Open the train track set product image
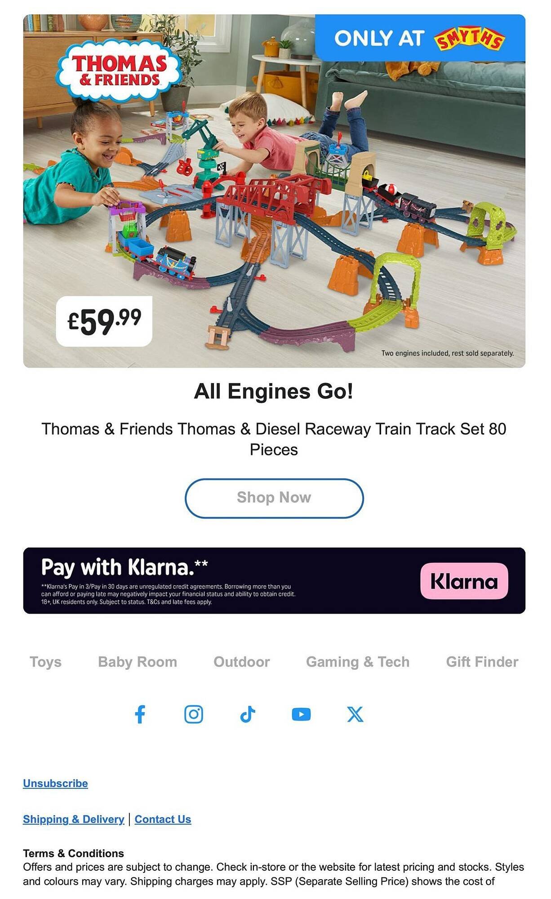Image resolution: width=551 pixels, height=899 pixels. [x=274, y=191]
